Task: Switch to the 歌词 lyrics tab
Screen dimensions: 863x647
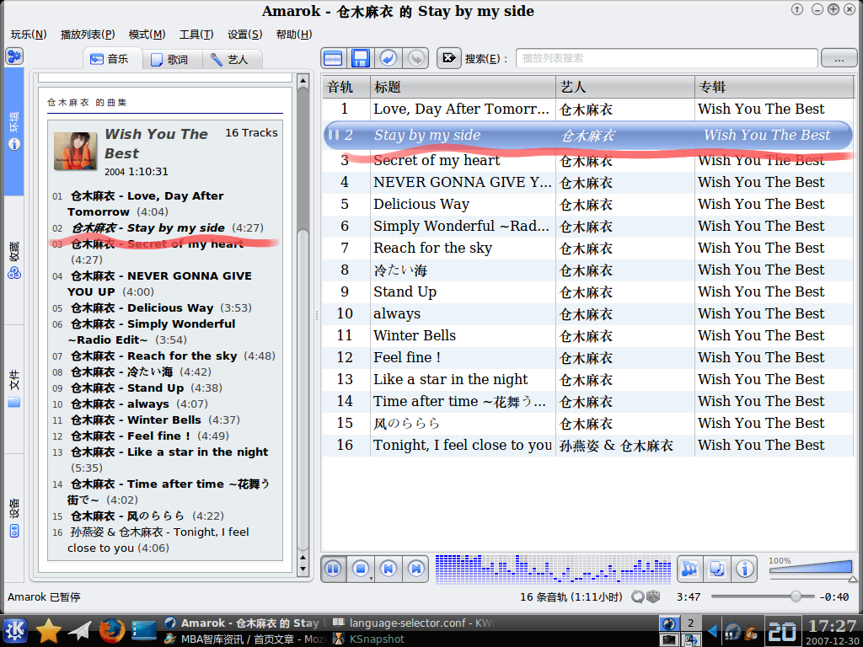Action: tap(172, 60)
